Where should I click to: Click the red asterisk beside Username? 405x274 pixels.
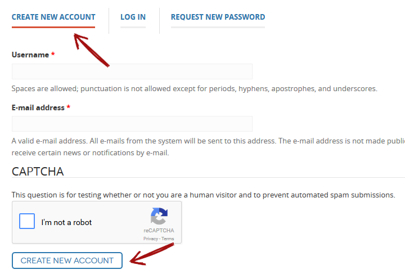click(53, 54)
